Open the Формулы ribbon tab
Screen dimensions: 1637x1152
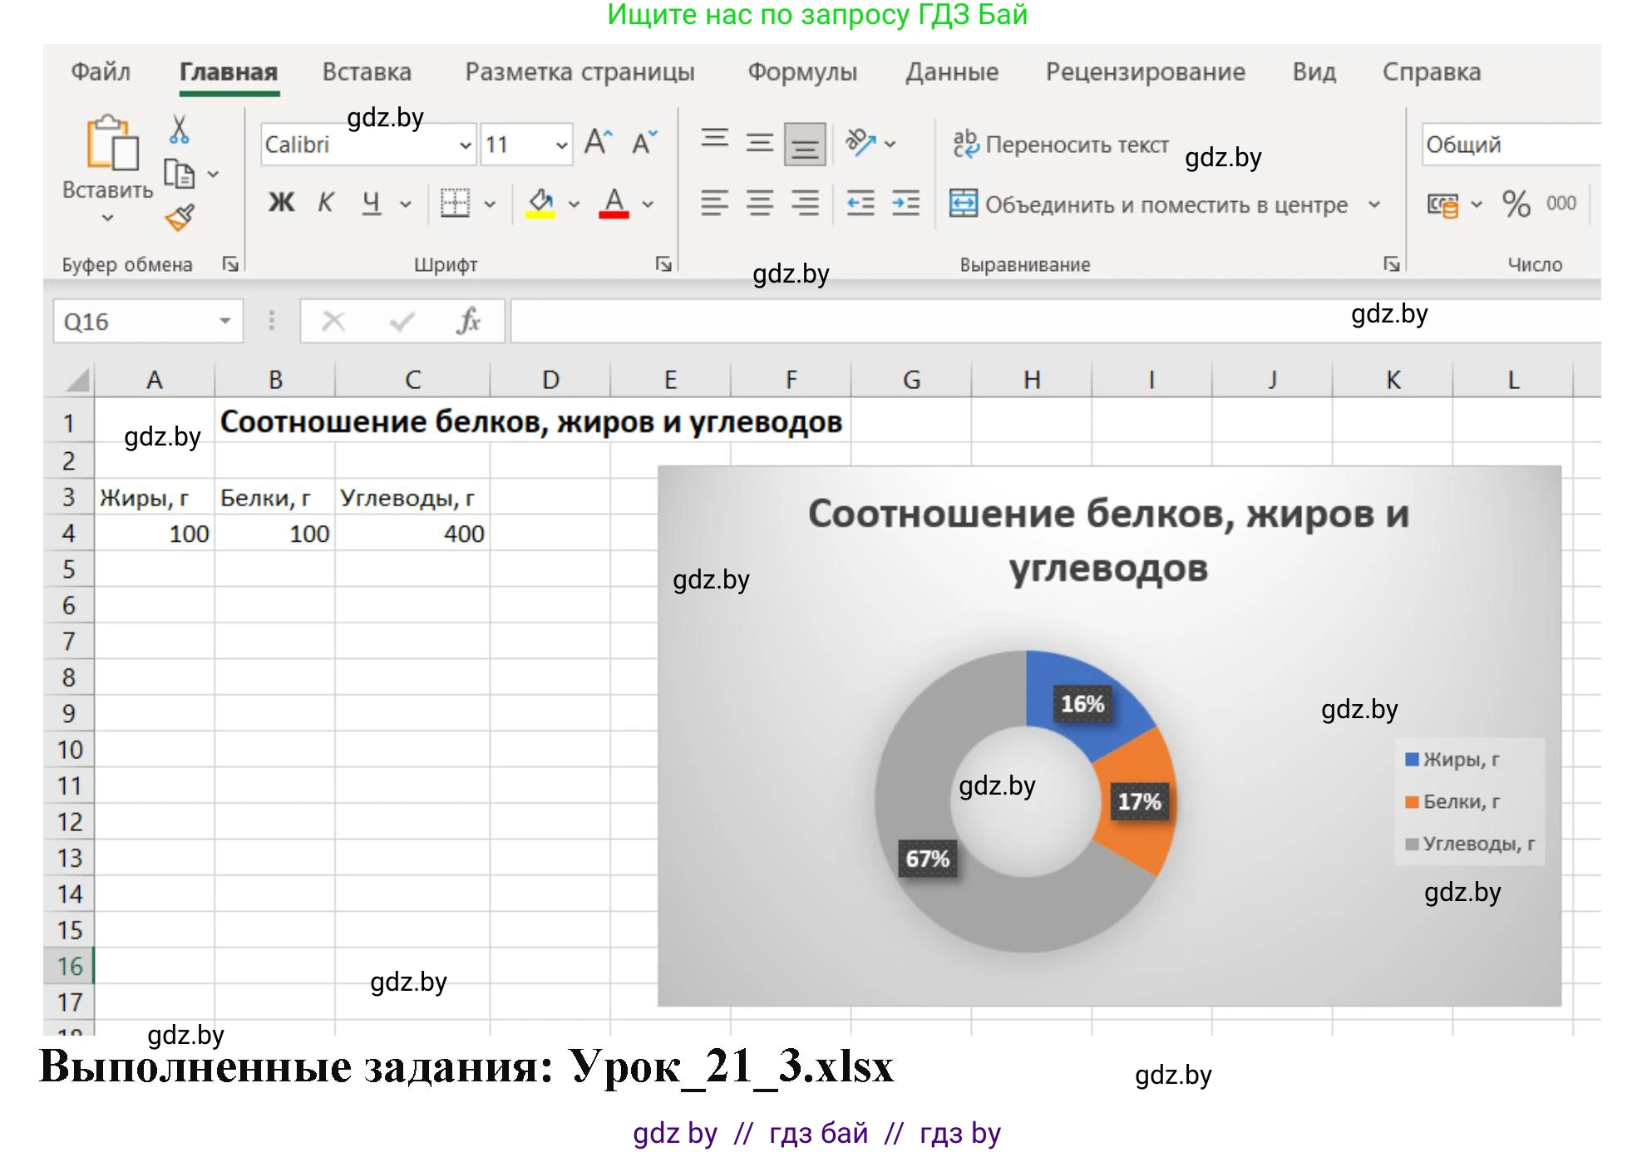(x=802, y=71)
